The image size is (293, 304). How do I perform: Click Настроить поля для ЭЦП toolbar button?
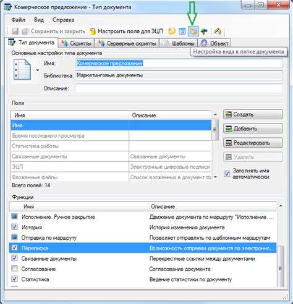point(127,32)
